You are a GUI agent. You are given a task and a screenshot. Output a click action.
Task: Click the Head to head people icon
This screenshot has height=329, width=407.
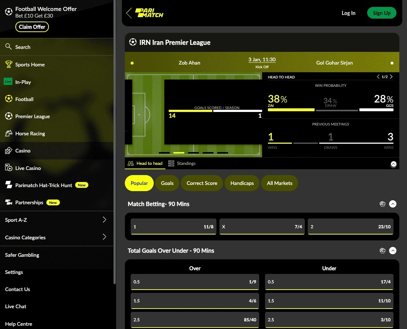pyautogui.click(x=131, y=163)
